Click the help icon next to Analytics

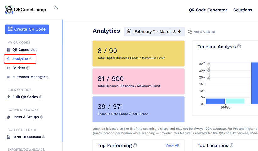(31, 59)
